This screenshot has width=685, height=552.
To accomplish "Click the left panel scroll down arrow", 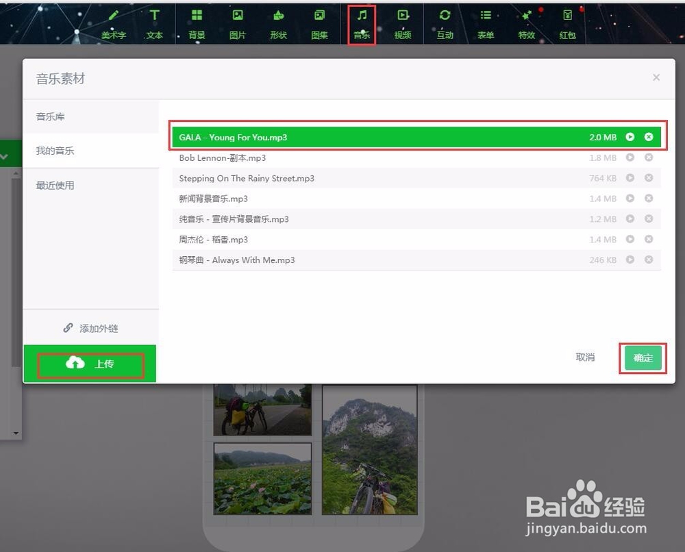I will point(16,434).
